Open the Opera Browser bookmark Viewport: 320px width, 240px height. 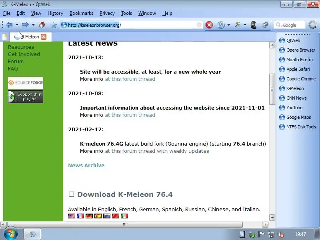pyautogui.click(x=297, y=50)
